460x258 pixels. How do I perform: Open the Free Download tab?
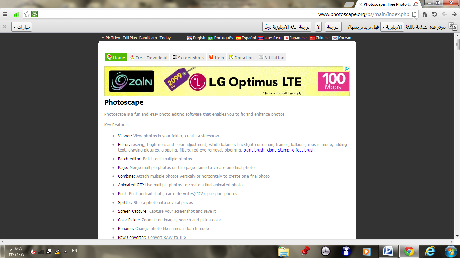149,57
